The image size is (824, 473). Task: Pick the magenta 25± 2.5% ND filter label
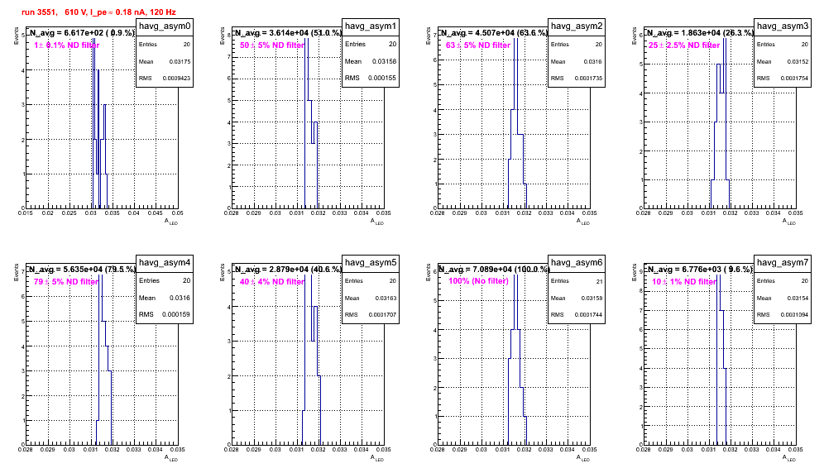(684, 45)
